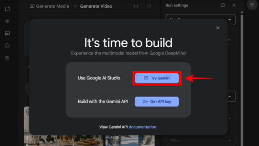The image size is (259, 146).
Task: Open the Build apps puzzle icon
Action: tap(7, 45)
